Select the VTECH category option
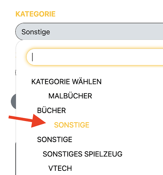 (60, 168)
